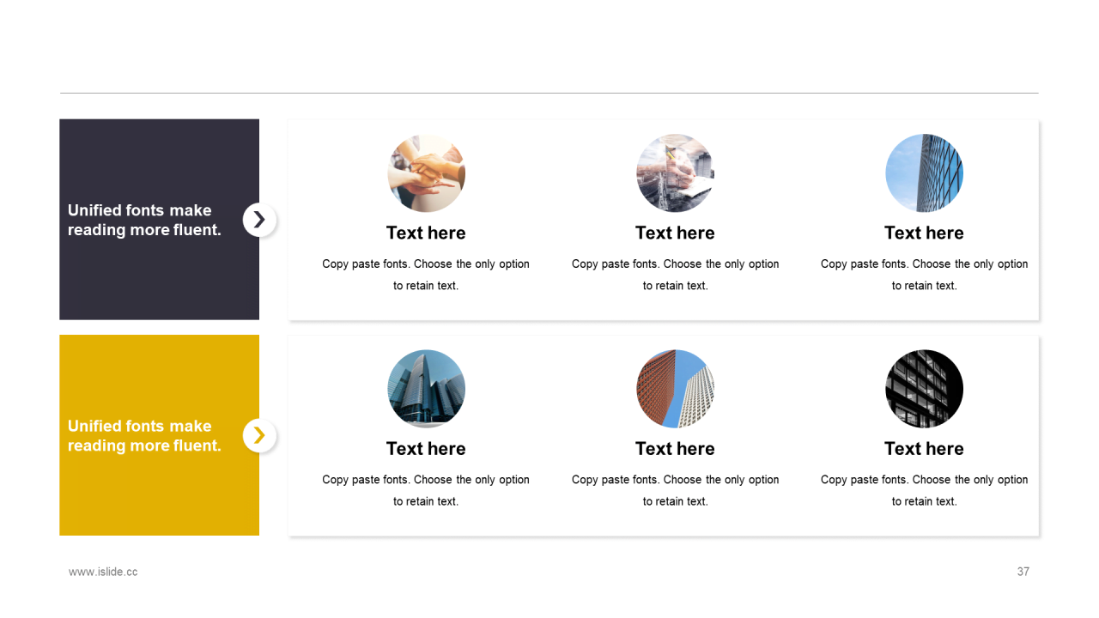Screen dimensions: 1099x618
Task: Click the yellow chevron arrow circle
Action: [259, 436]
